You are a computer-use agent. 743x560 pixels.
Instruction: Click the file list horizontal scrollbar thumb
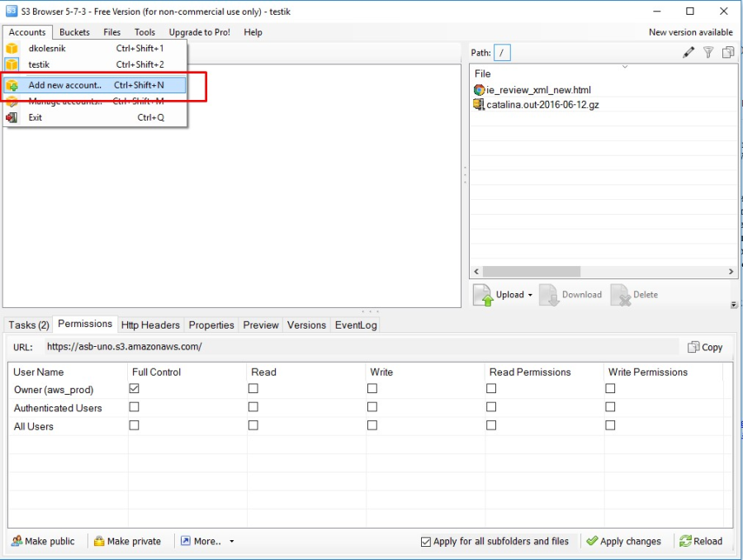tap(531, 272)
